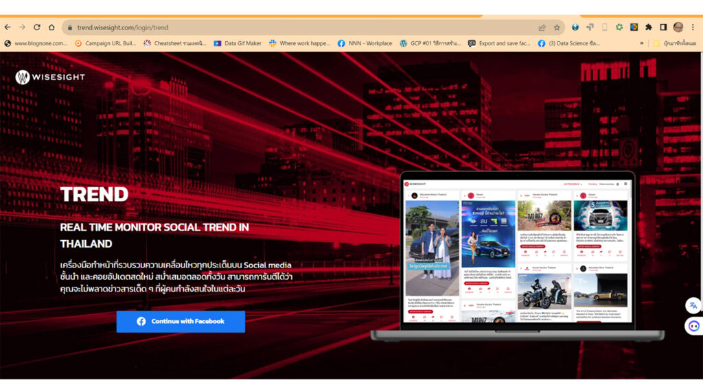Image resolution: width=703 pixels, height=391 pixels.
Task: Go back to the previous page
Action: point(8,27)
